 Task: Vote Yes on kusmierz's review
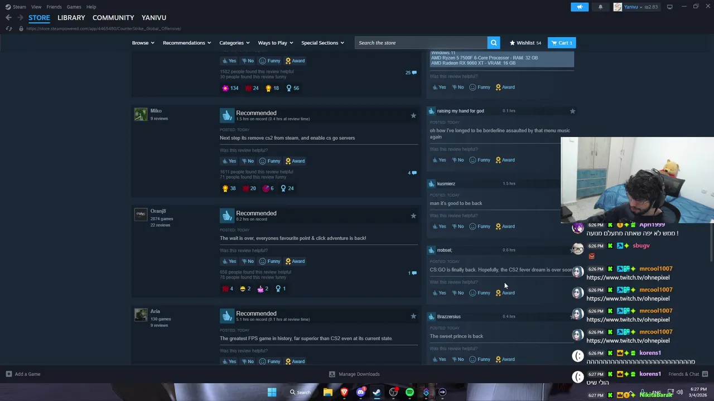coord(439,227)
